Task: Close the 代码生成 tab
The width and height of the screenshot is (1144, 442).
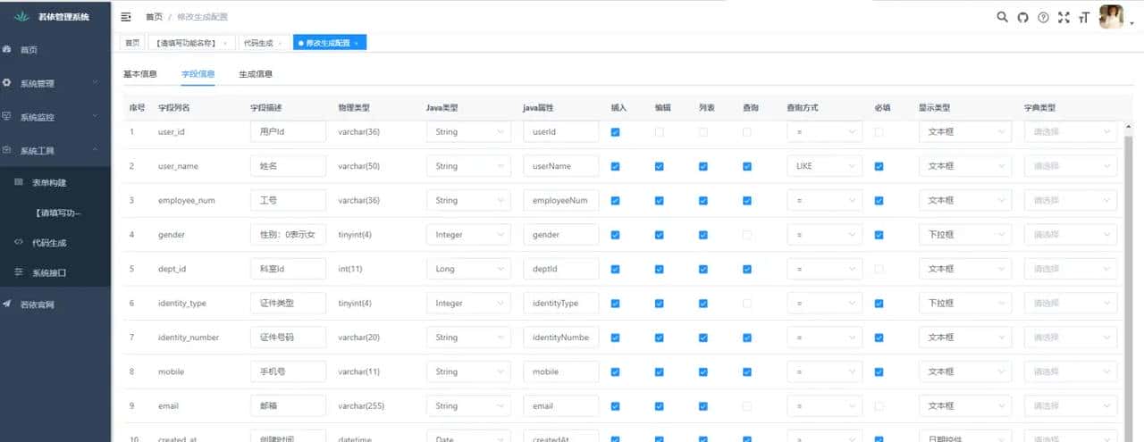Action: point(282,43)
